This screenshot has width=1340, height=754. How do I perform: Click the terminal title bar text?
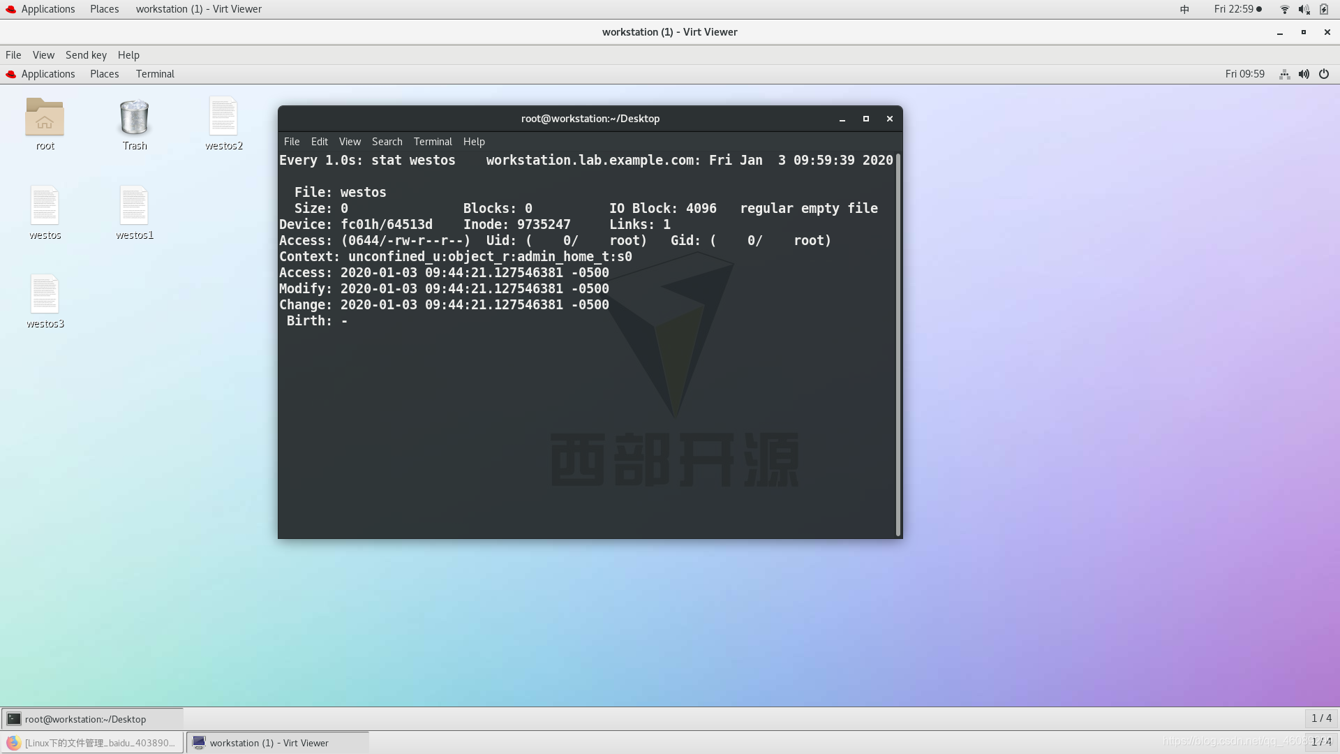click(x=590, y=119)
